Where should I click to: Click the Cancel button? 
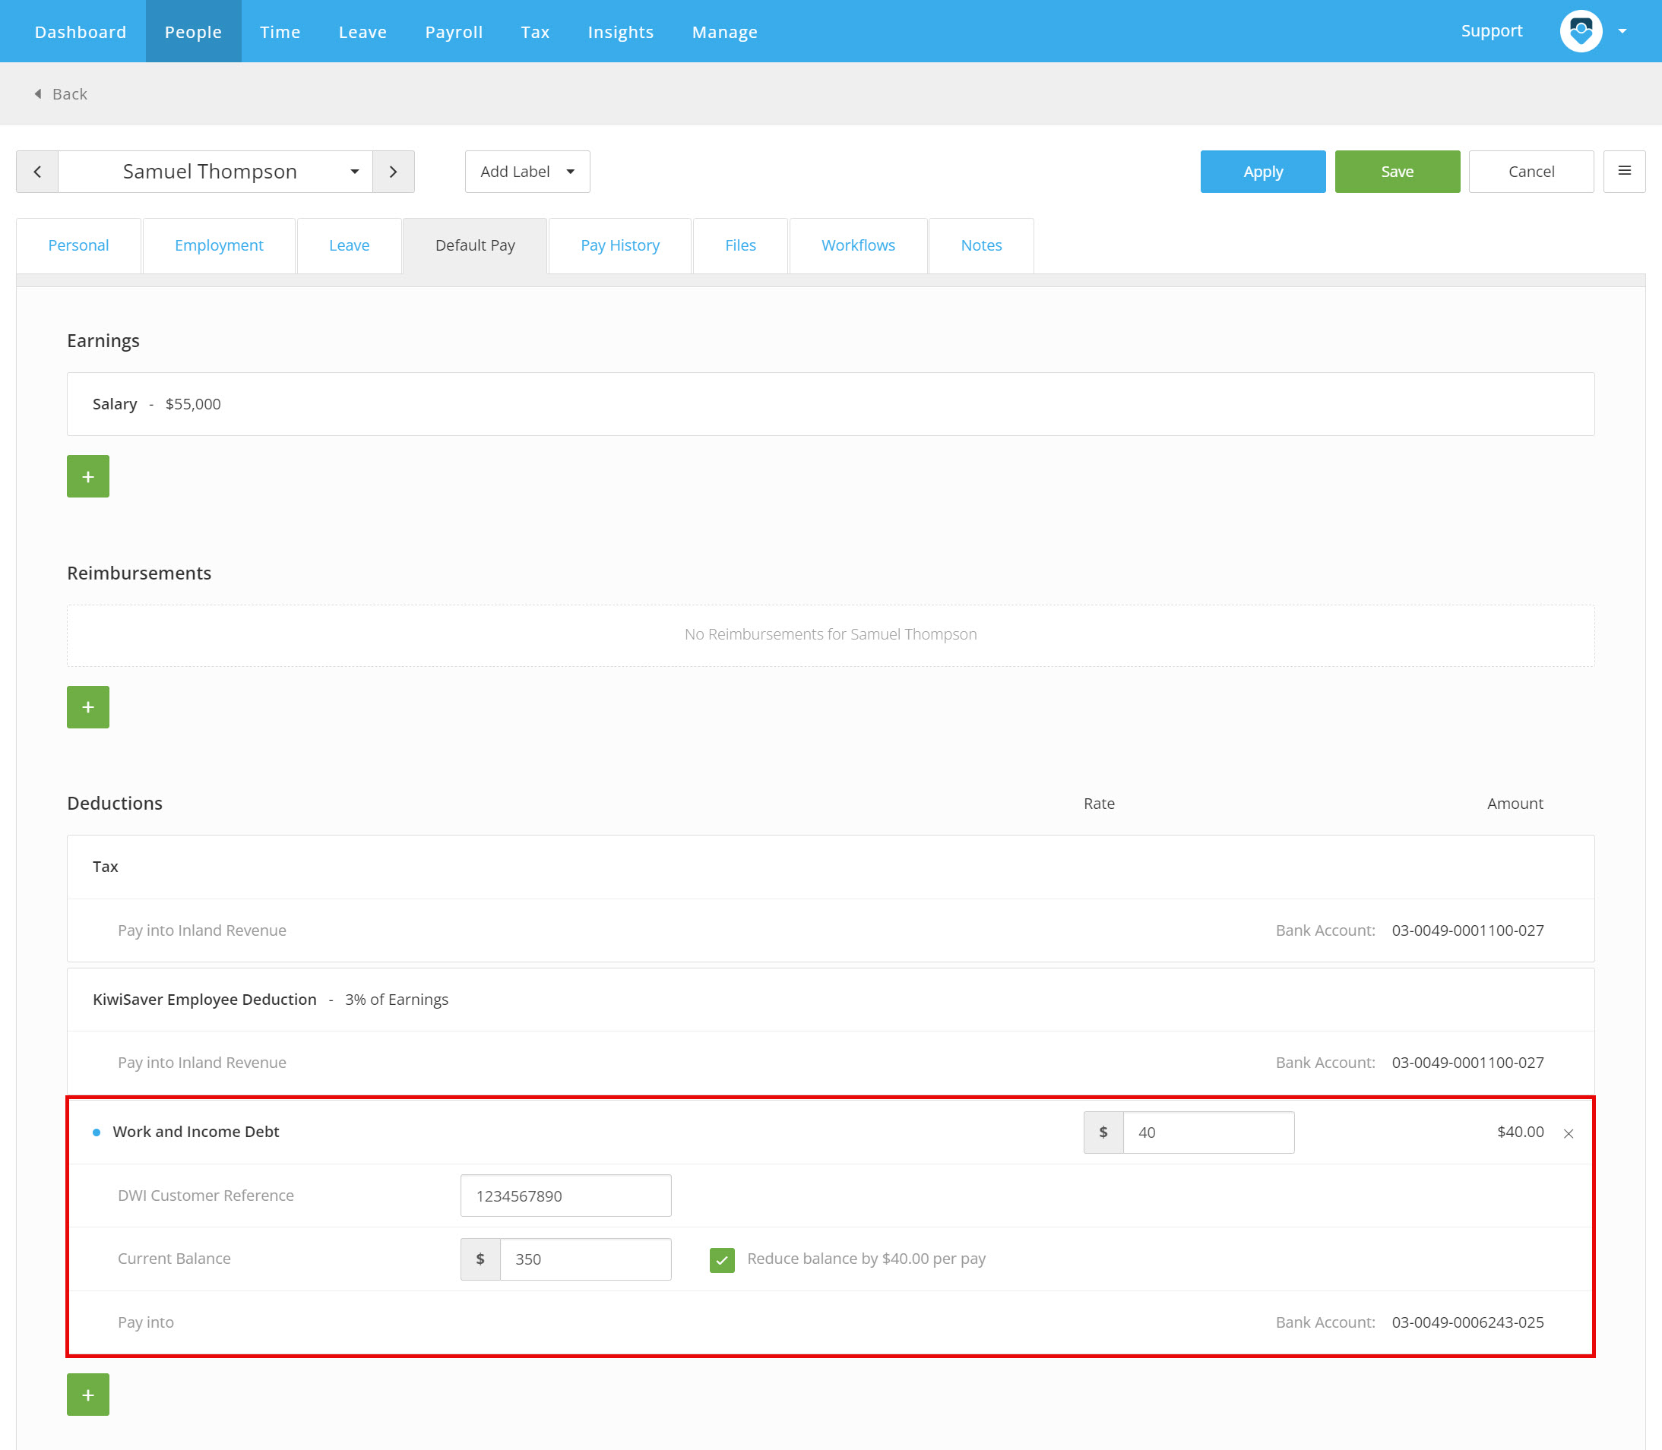[x=1531, y=172]
